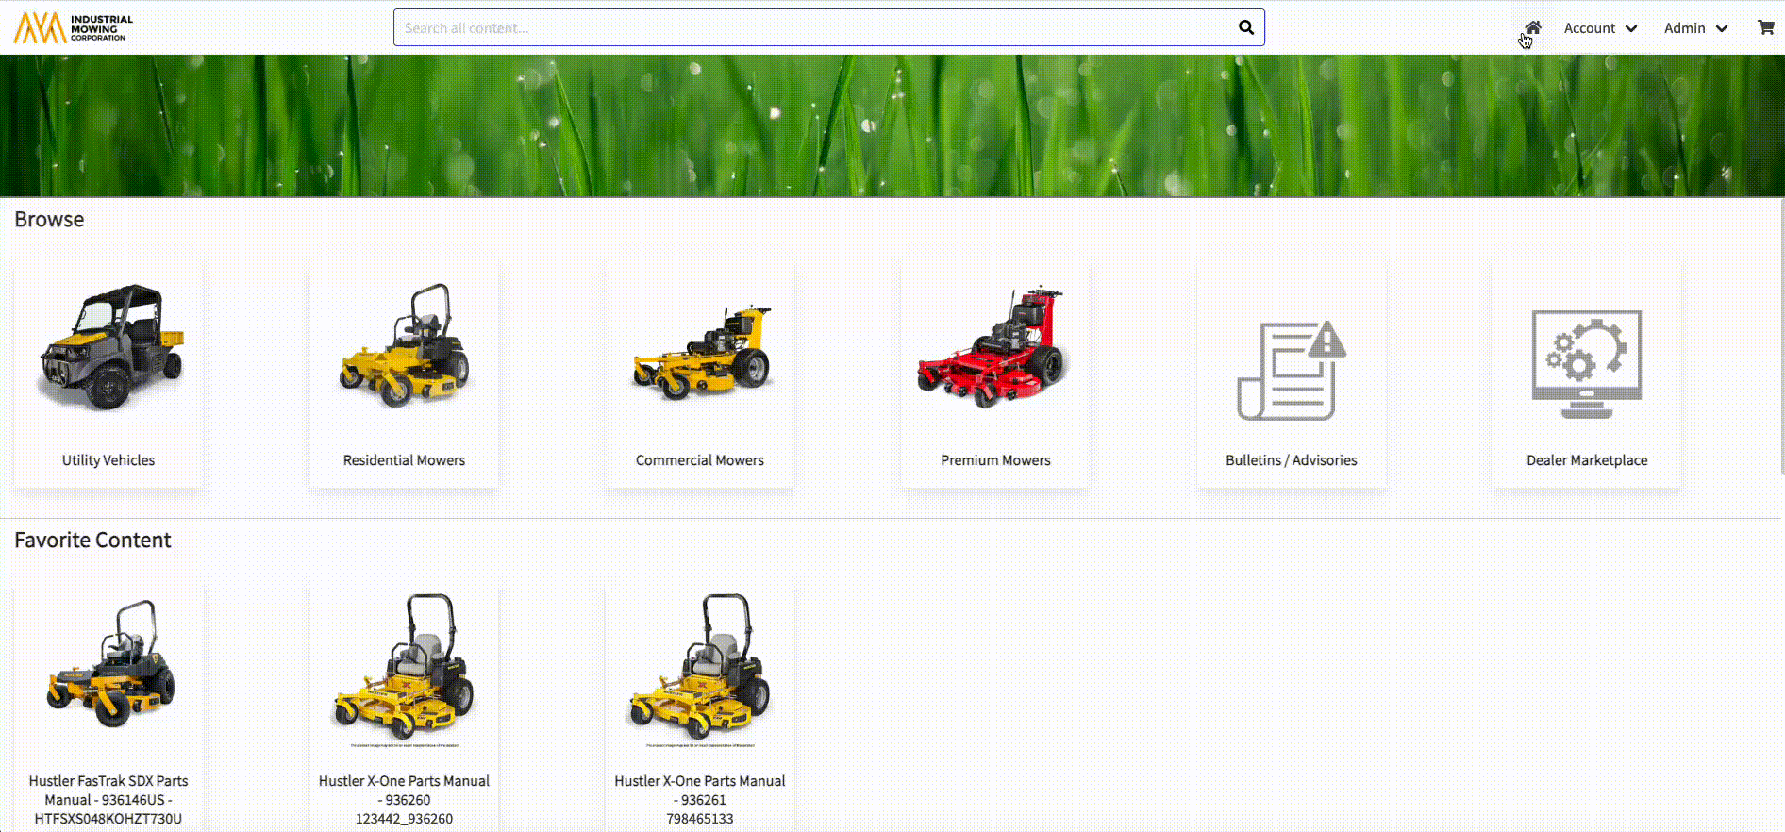This screenshot has height=832, width=1785.
Task: Click the Admin chevron arrow
Action: click(x=1722, y=28)
